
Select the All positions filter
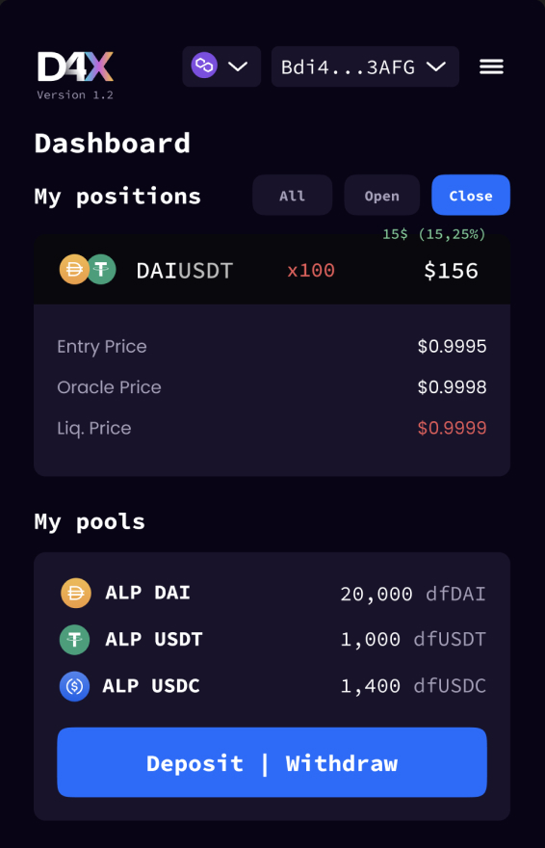click(x=292, y=196)
